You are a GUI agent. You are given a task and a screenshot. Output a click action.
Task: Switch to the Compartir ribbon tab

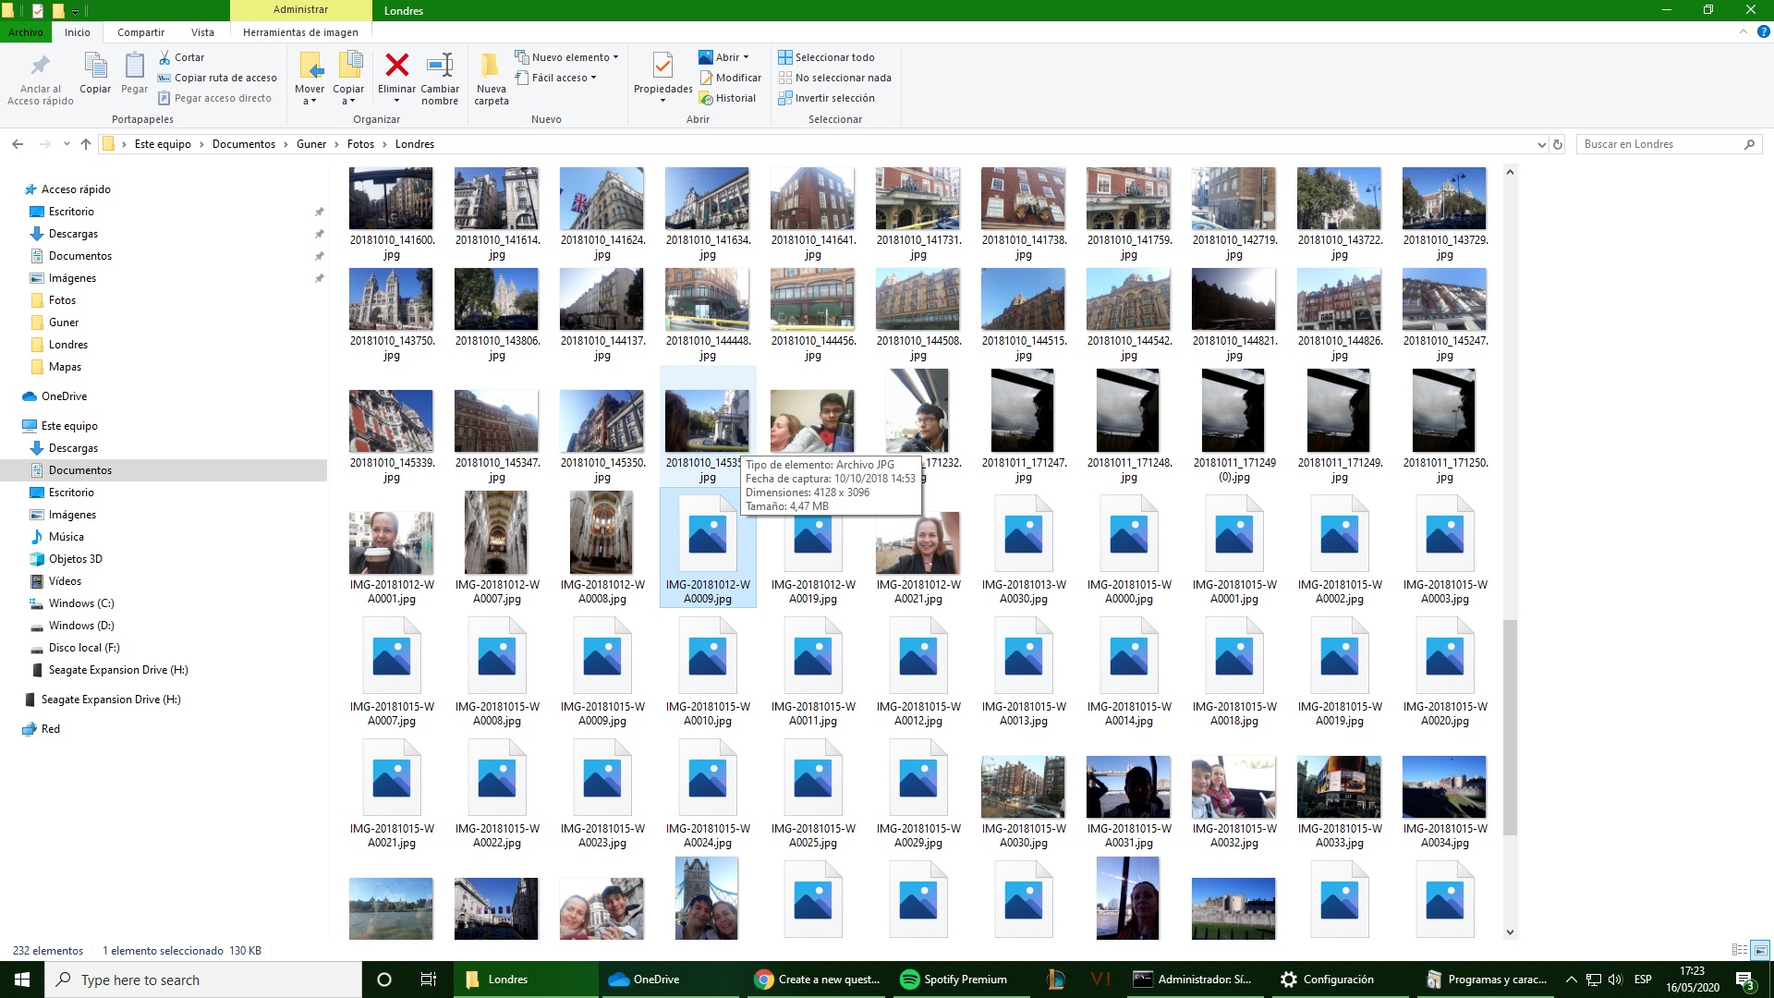(x=140, y=32)
